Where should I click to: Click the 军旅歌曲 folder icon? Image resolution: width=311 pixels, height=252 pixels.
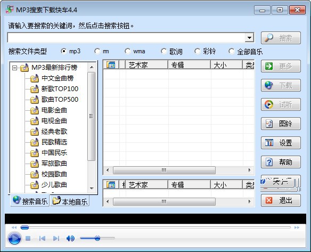click(x=35, y=164)
